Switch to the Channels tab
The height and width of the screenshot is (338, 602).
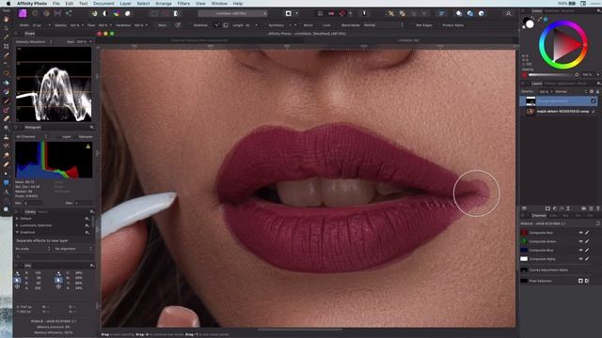(x=539, y=216)
